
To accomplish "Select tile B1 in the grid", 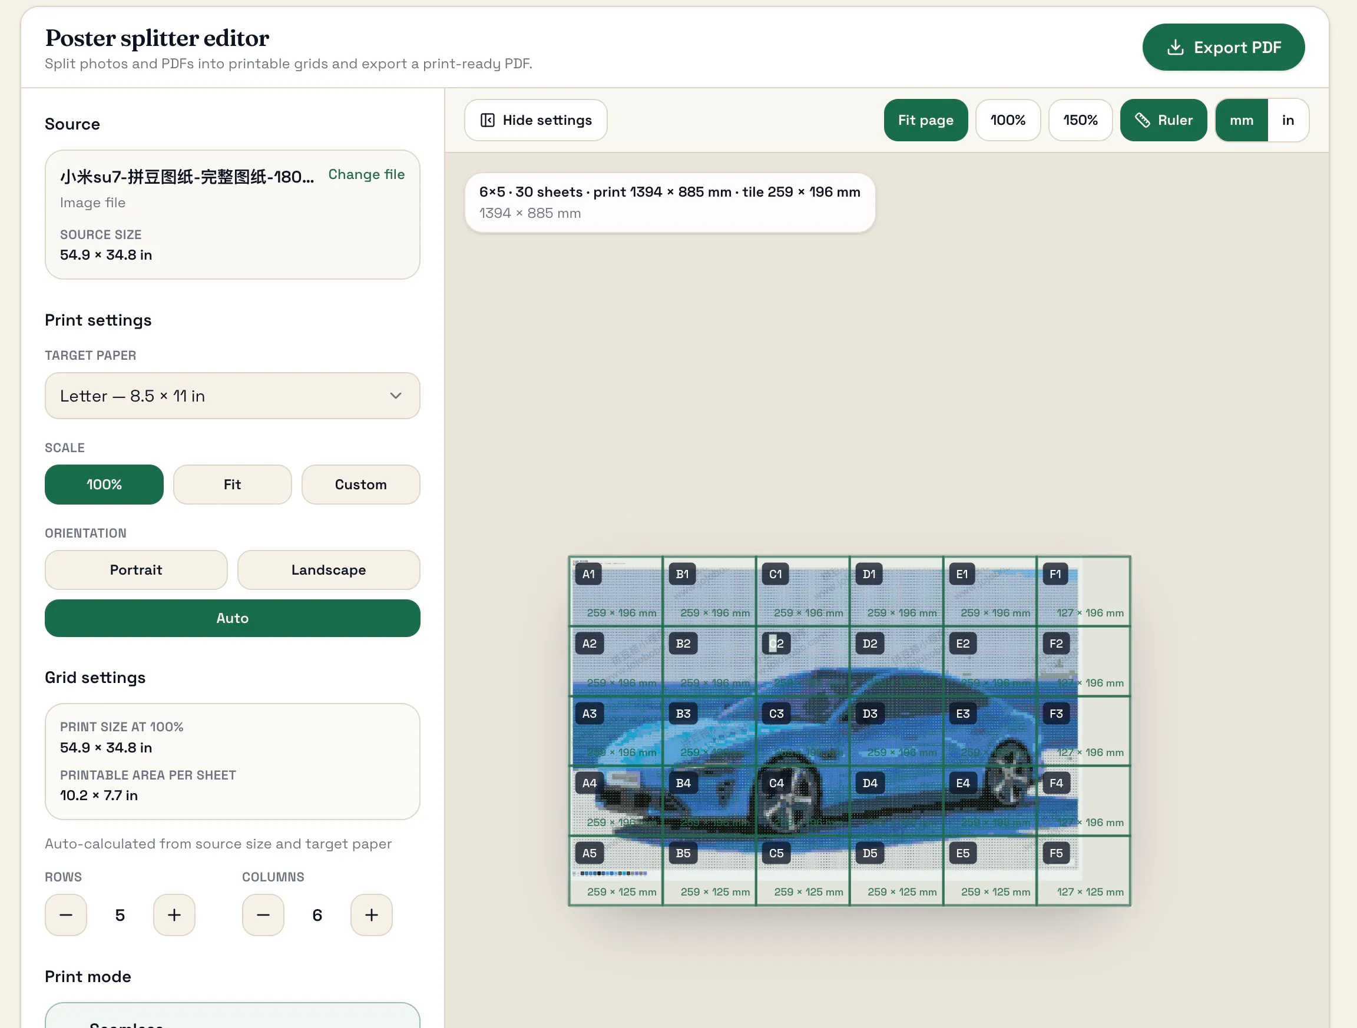I will coord(710,591).
